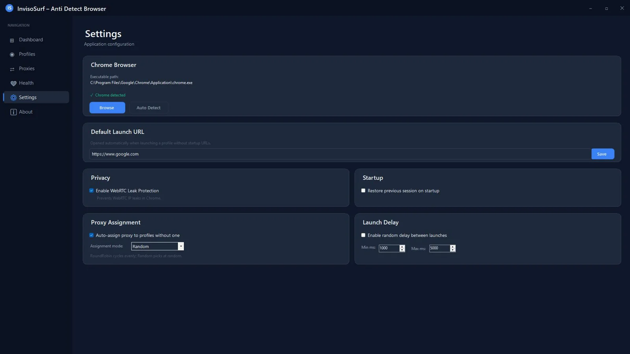Click the 'Enable WebRTC Leak Protection' label
Viewport: 630px width, 354px height.
click(x=127, y=191)
